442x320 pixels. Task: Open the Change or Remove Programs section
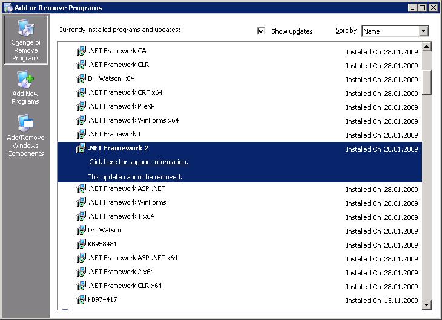(25, 40)
